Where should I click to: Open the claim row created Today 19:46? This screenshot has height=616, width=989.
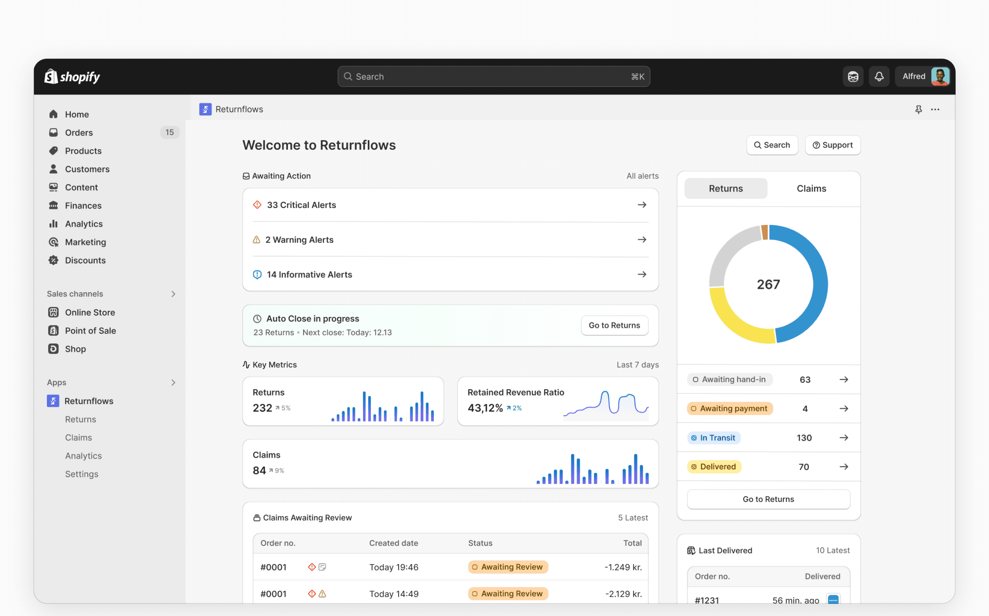(x=450, y=567)
